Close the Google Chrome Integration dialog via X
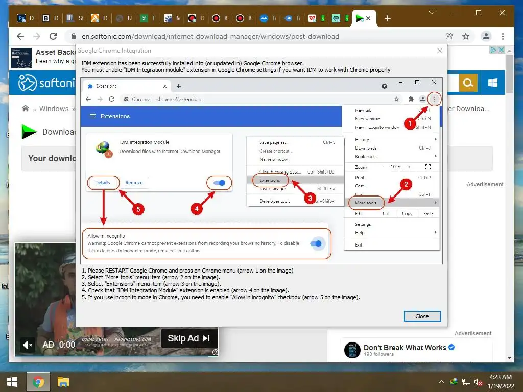The image size is (523, 392). tap(440, 51)
